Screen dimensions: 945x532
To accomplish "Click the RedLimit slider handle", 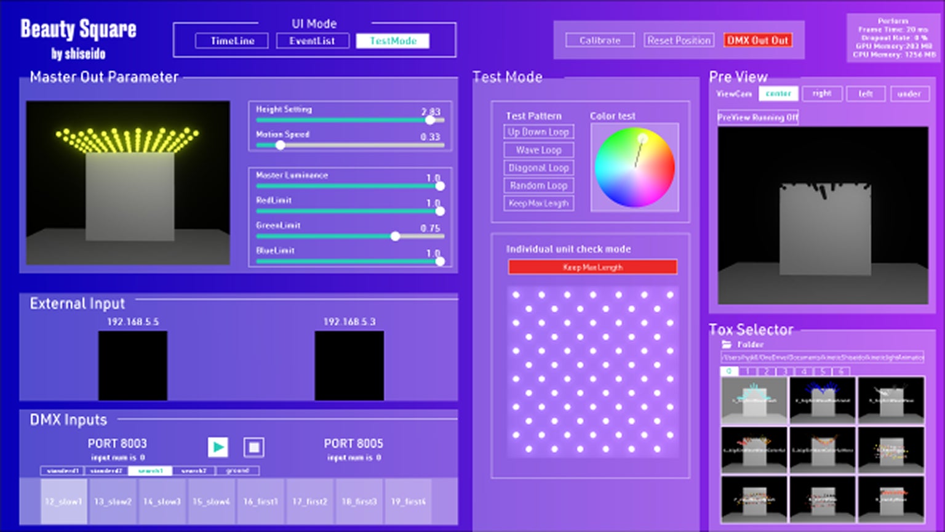I will pos(440,211).
